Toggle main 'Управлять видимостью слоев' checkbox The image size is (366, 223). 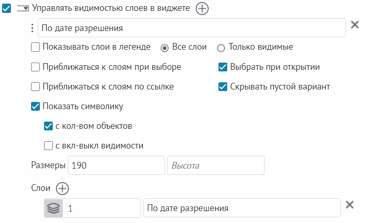(x=7, y=8)
